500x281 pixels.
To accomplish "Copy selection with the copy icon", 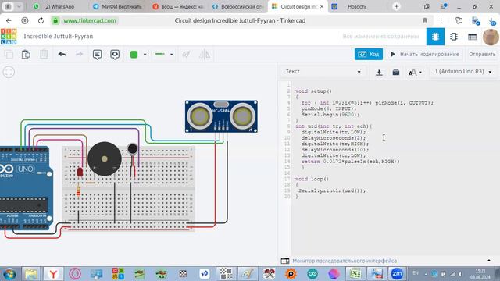I will 9,55.
